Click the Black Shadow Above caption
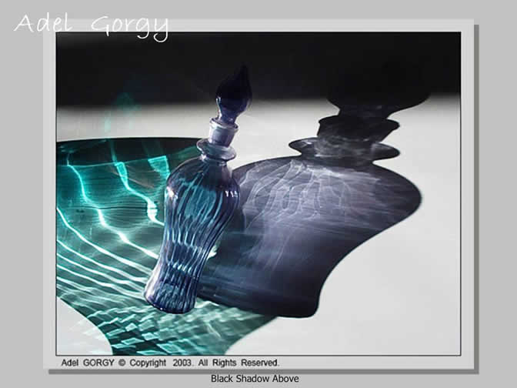The height and width of the screenshot is (388, 517). coord(255,379)
